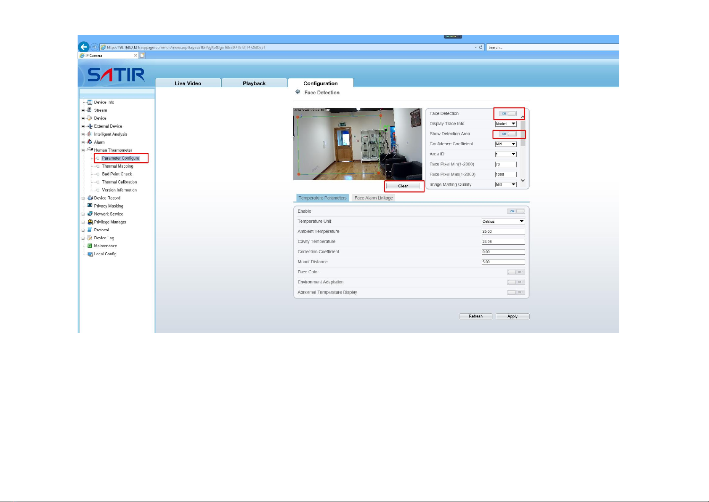Click the Intelligent Analysis icon
The height and width of the screenshot is (502, 709).
click(x=90, y=134)
